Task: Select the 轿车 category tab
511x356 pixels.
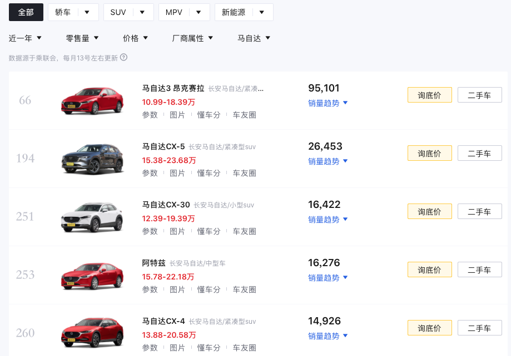Action: pos(63,12)
